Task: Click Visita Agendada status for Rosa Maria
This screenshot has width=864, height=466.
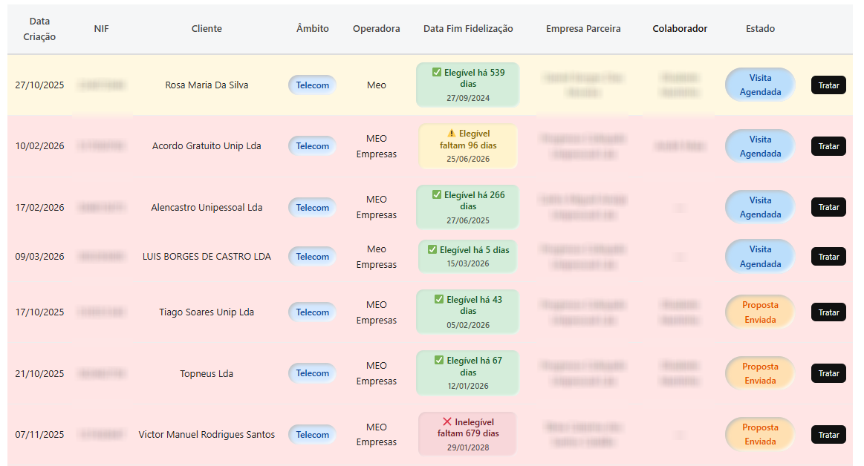Action: coord(760,85)
